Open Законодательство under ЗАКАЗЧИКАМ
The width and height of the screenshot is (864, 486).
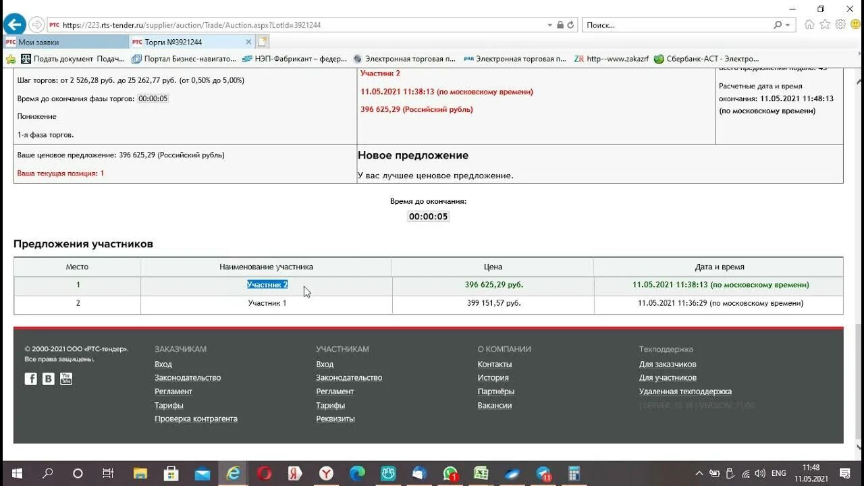click(188, 377)
